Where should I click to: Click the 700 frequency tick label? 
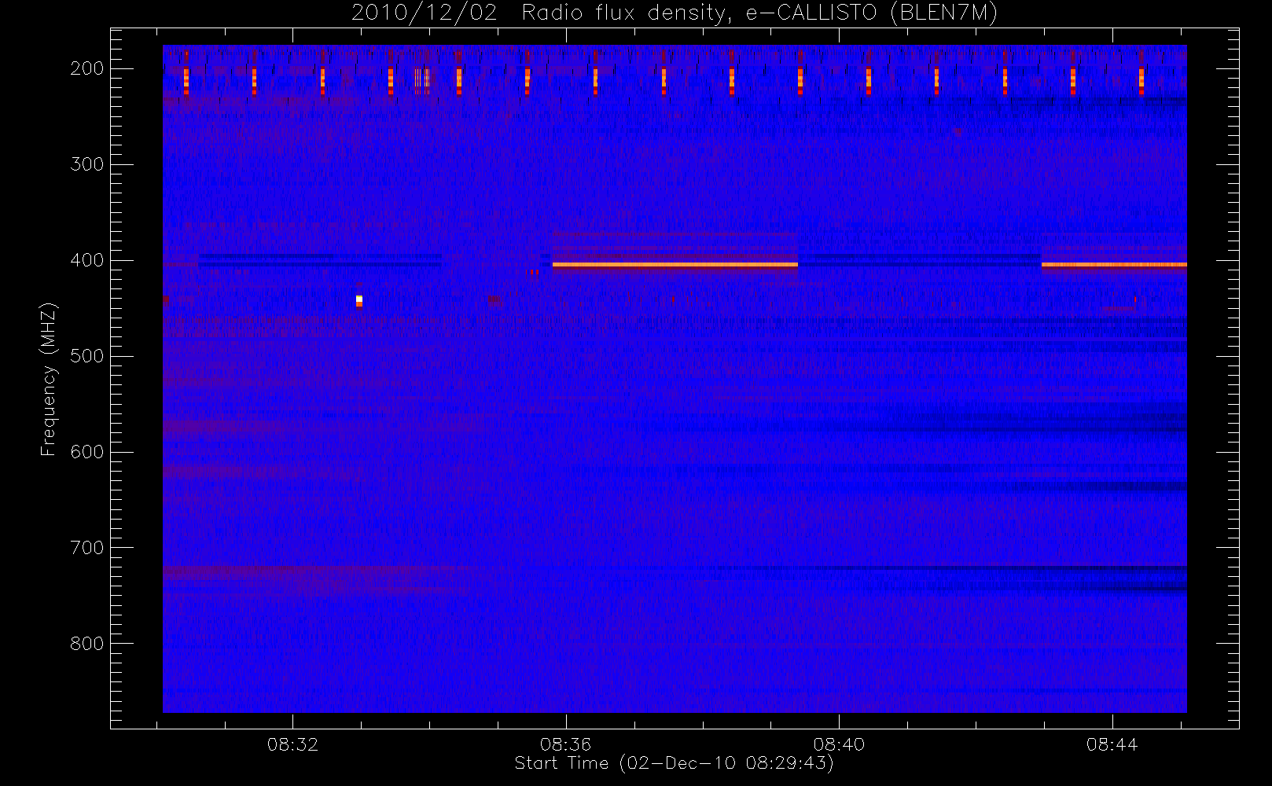coord(87,548)
